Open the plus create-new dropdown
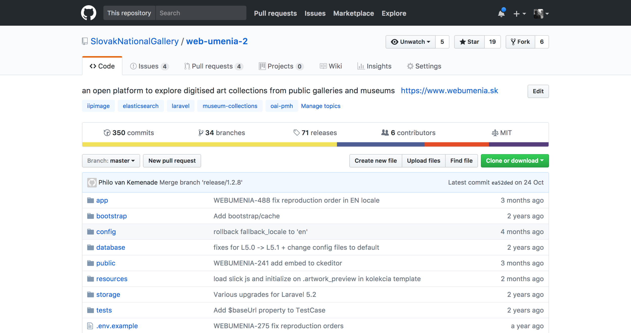Viewport: 631px width, 333px height. pyautogui.click(x=519, y=14)
